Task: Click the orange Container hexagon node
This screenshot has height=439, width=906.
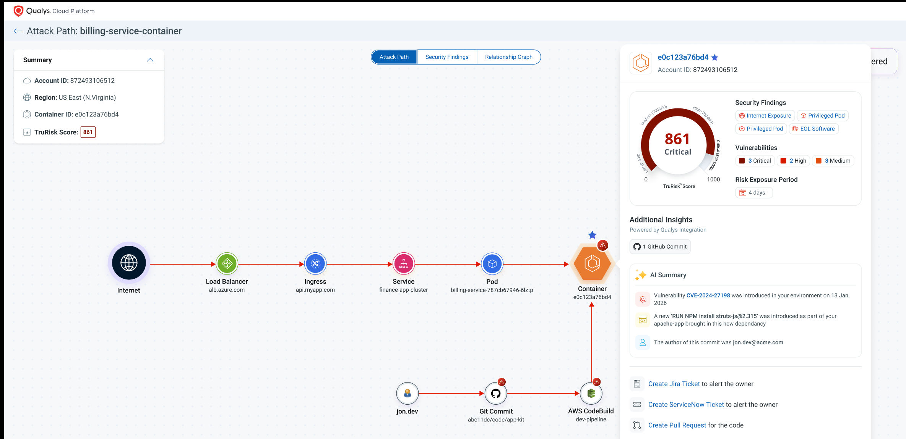Action: pos(592,263)
